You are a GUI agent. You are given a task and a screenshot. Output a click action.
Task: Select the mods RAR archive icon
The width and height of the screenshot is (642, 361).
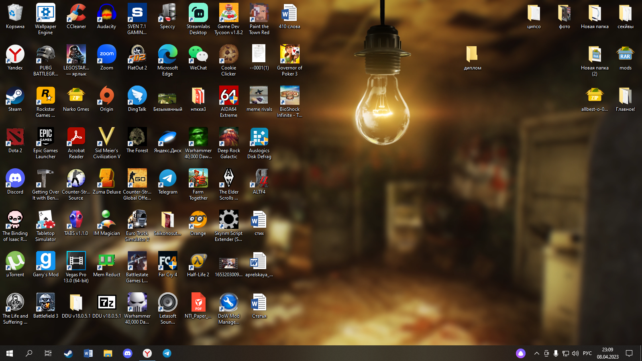626,57
